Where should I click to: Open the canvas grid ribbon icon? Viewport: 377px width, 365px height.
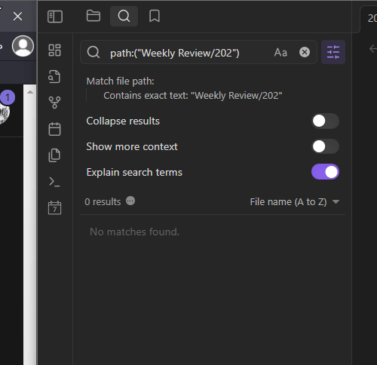pyautogui.click(x=54, y=50)
